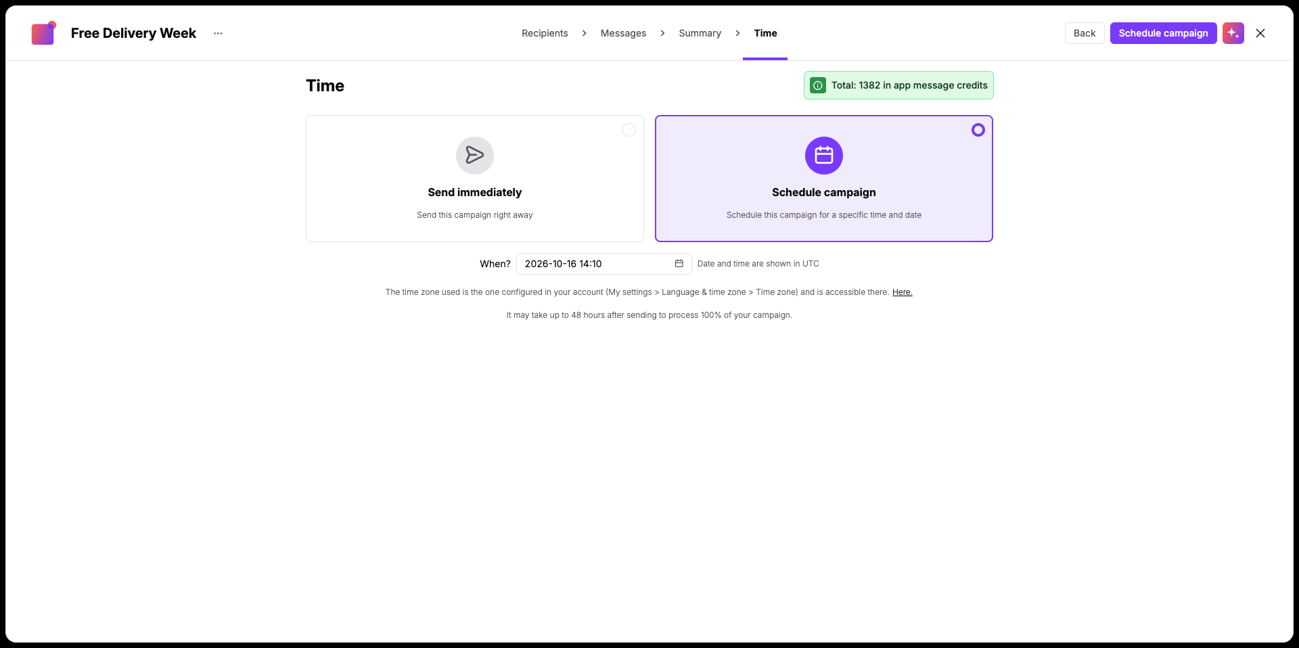Image resolution: width=1299 pixels, height=648 pixels.
Task: Click 'Date and time are shown in UTC' text
Action: click(758, 264)
